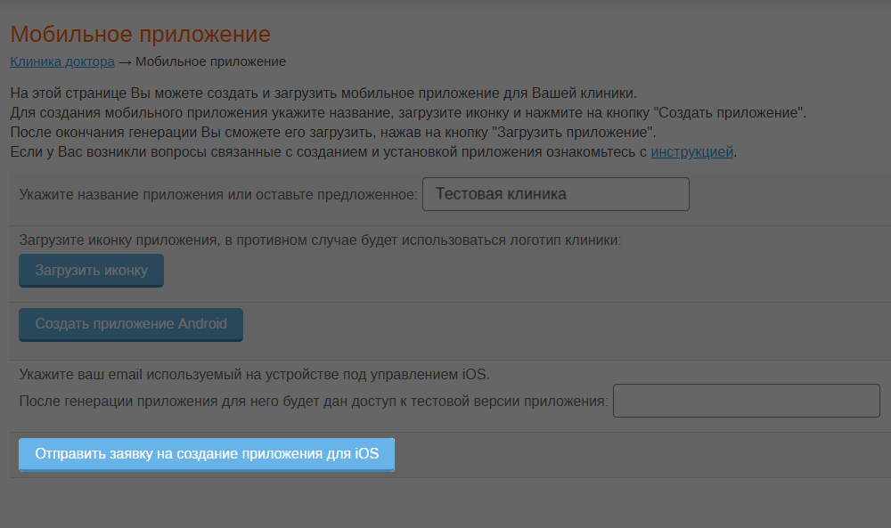
Task: Submit the iOS app request with Отправить заявку
Action: [x=207, y=454]
